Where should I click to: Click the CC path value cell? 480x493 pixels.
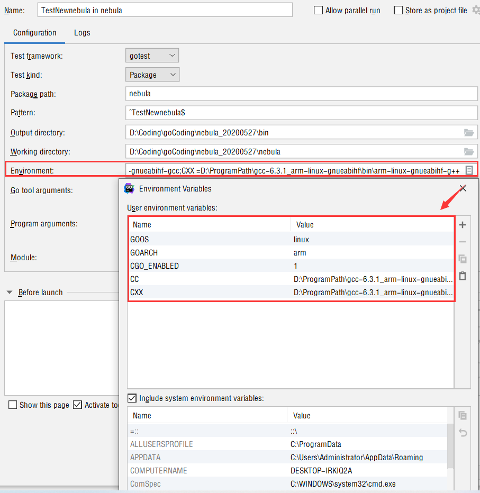(372, 279)
